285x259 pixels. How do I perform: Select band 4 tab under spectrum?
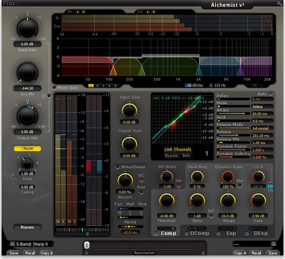coord(109,85)
